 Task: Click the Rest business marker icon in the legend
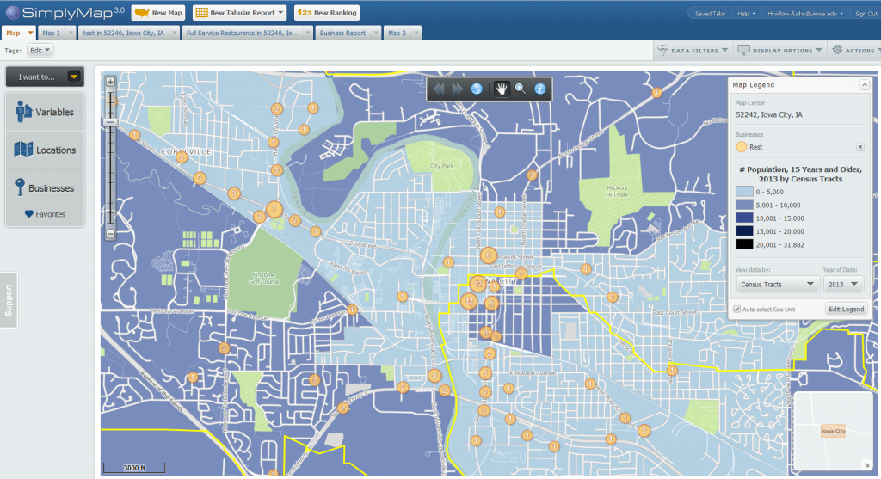pos(742,147)
